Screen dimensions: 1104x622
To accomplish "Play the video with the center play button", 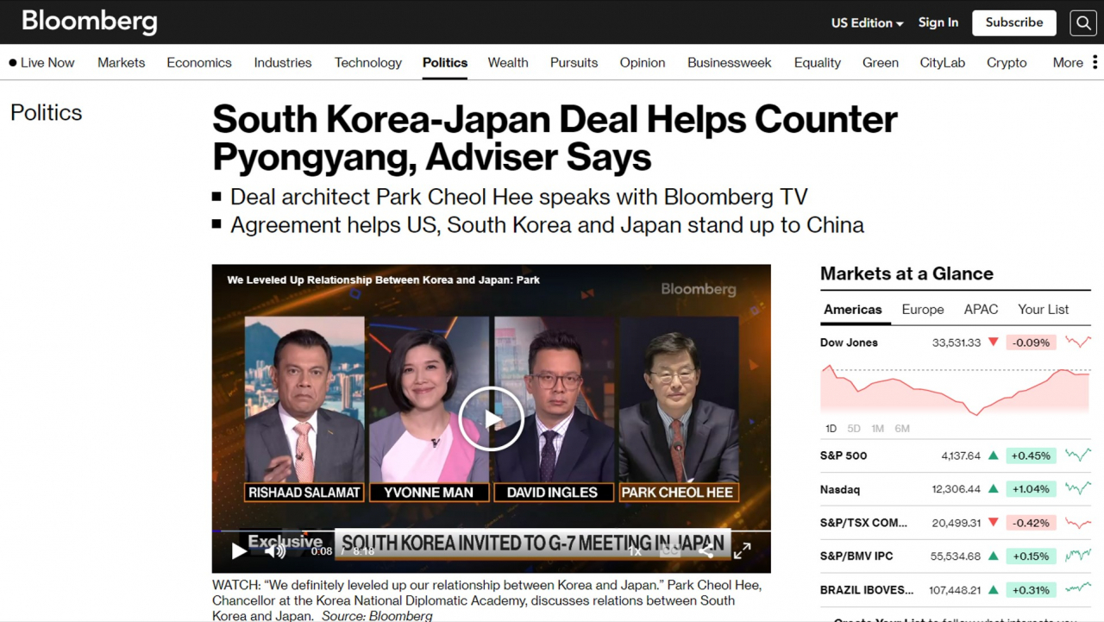I will [x=492, y=418].
